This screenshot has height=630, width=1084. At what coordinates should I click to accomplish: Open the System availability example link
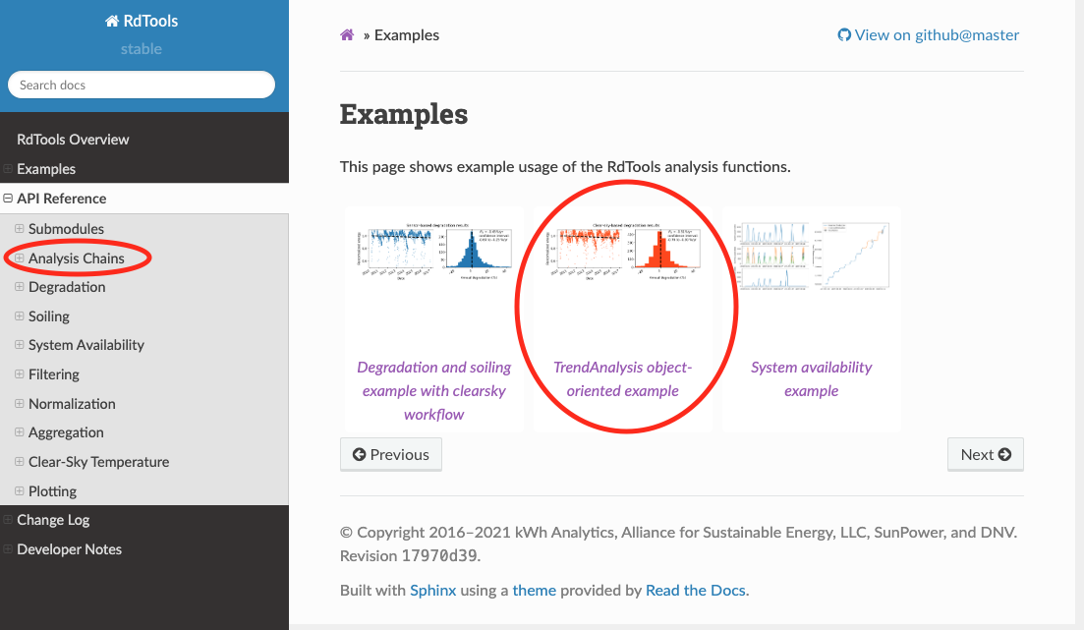coord(811,379)
